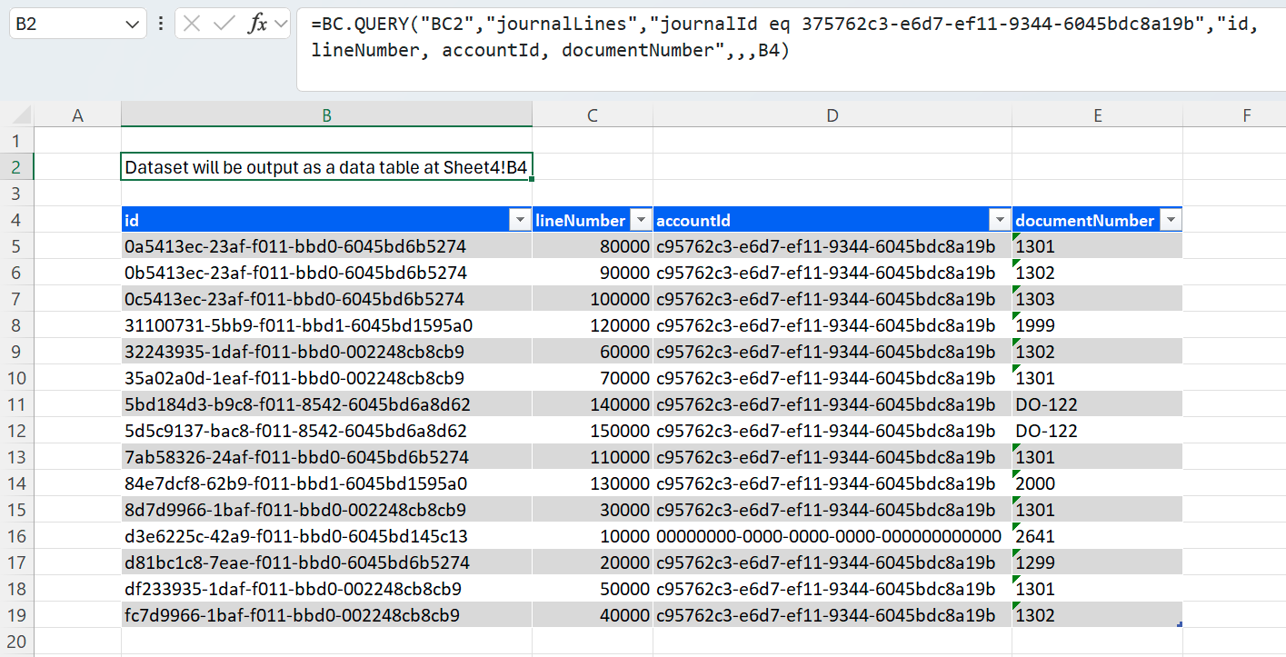Open the accountId column filter dropdown
Viewport: 1286px width, 657px height.
1000,220
